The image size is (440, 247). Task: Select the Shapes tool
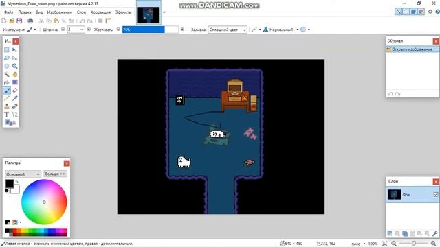[11, 123]
